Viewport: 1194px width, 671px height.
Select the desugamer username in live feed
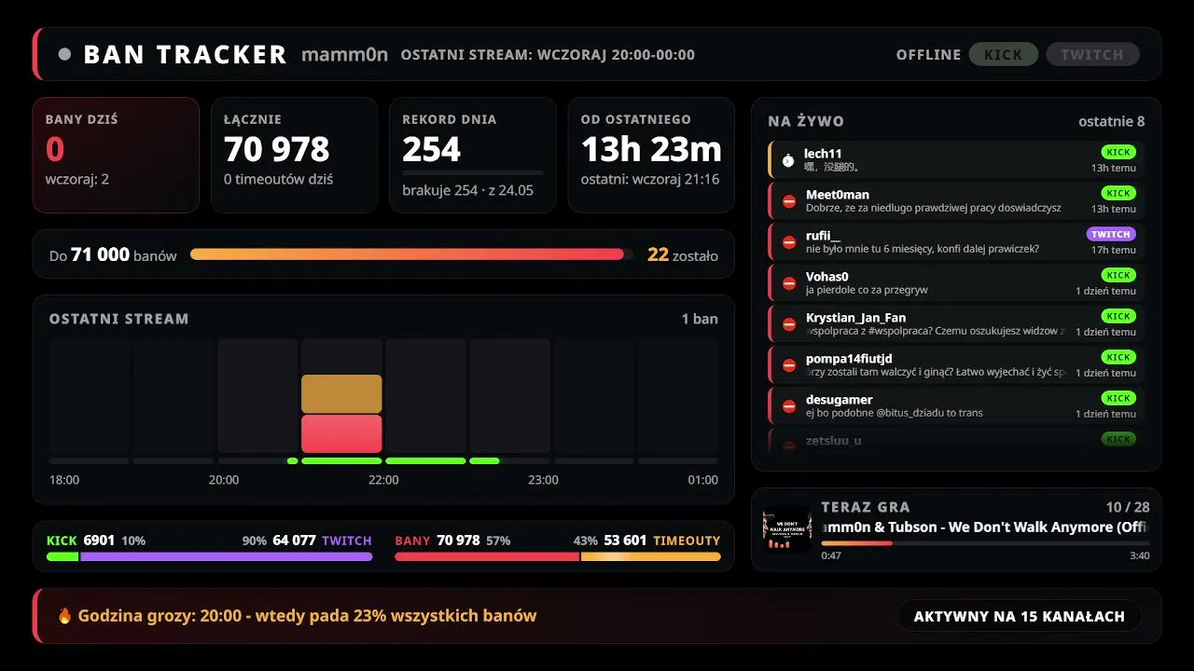point(840,400)
